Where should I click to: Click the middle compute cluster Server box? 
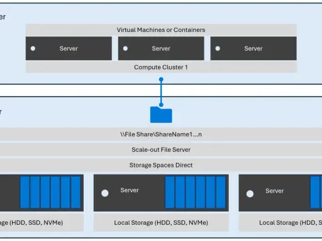(161, 48)
